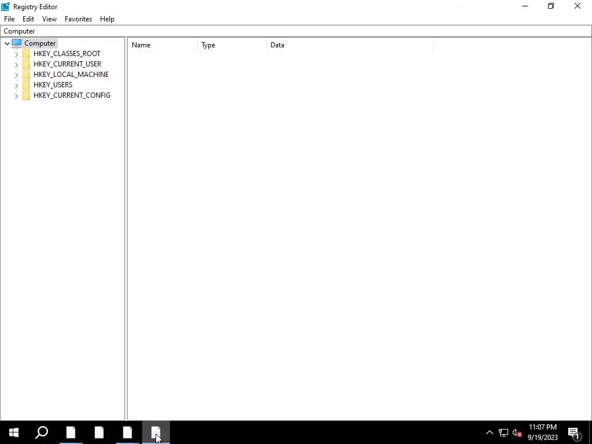Select HKEY_LOCAL_MACHINE in the tree
Image resolution: width=592 pixels, height=444 pixels.
(x=71, y=75)
